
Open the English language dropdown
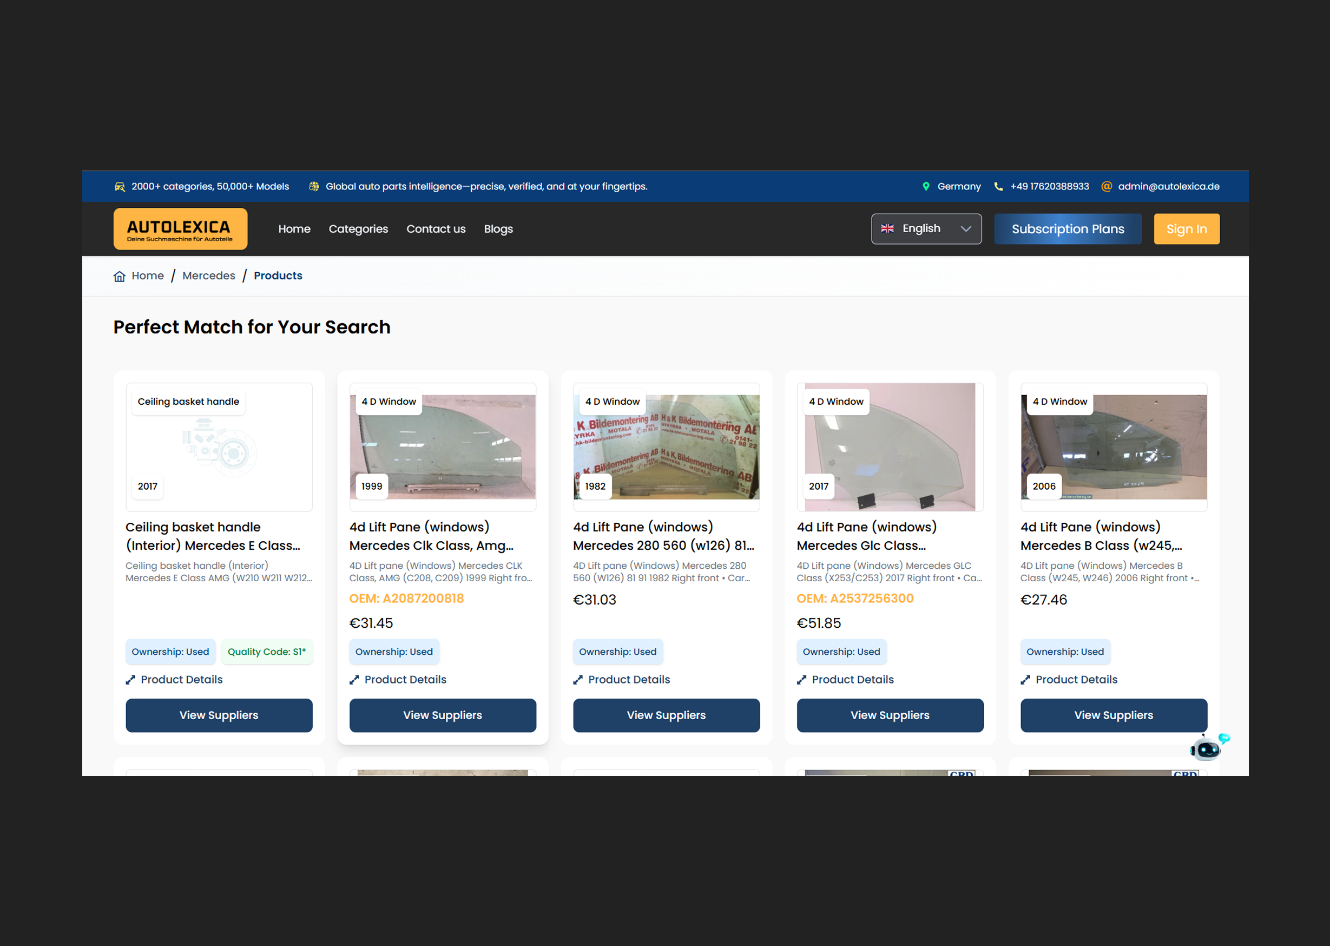(x=926, y=229)
